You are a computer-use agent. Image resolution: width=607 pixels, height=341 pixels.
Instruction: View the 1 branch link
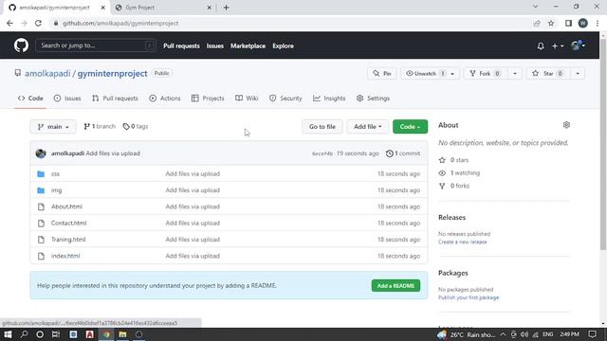[x=100, y=126]
